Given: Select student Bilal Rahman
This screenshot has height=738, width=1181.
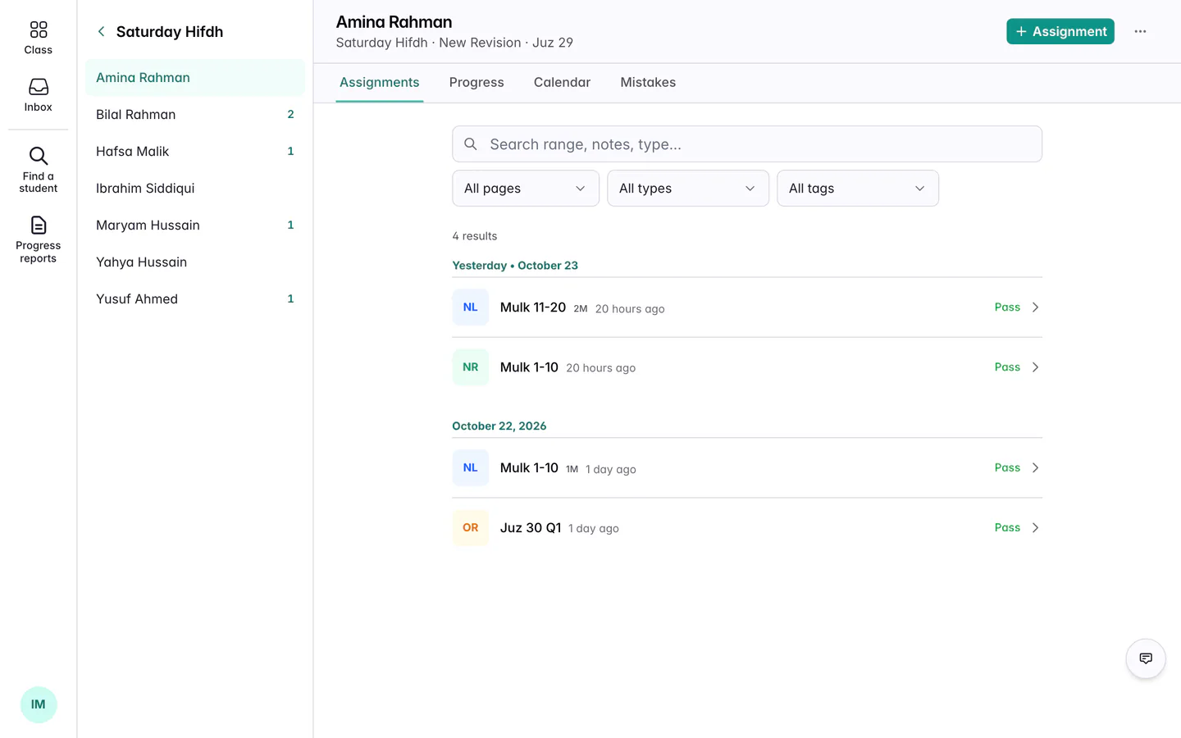Looking at the screenshot, I should pos(195,115).
